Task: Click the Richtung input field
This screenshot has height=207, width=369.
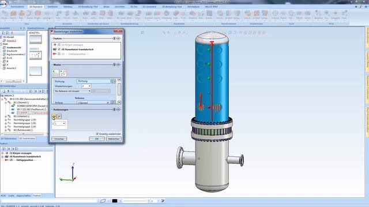Action: coord(93,81)
